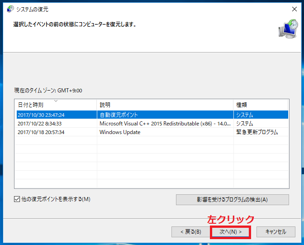
Task: Click the 次へ(N) > button
Action: click(x=230, y=232)
